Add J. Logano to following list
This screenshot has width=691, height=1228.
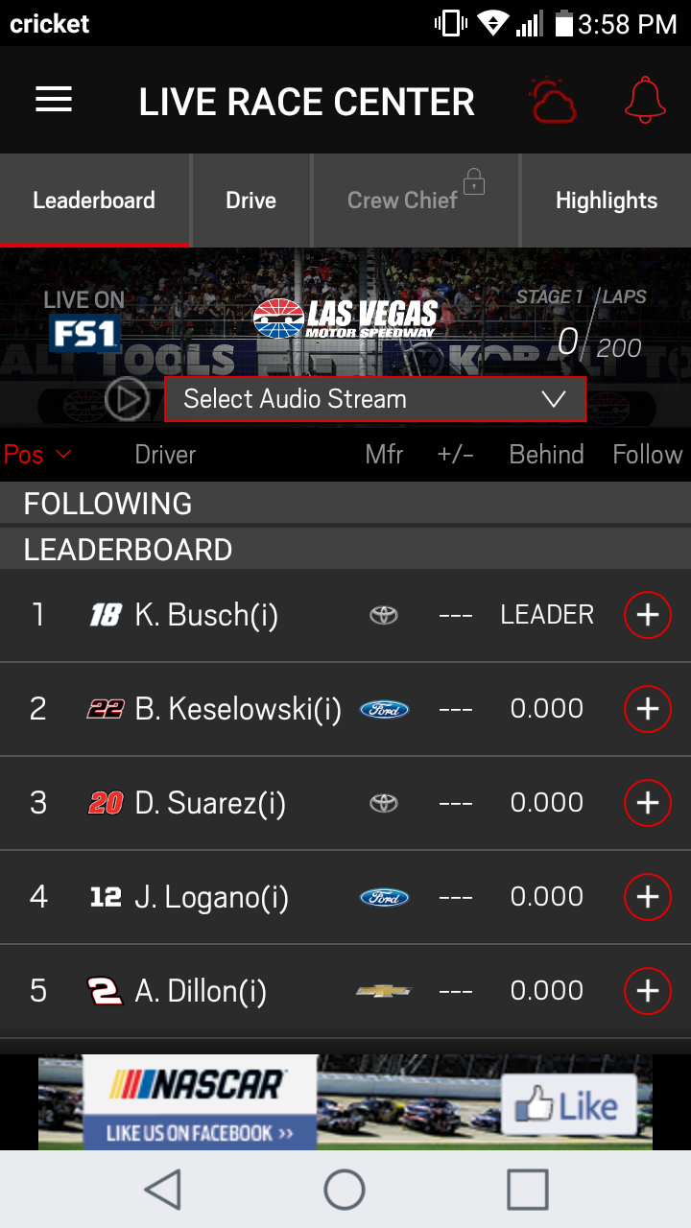pos(648,897)
